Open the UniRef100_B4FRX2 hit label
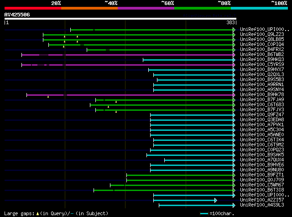 (262, 50)
